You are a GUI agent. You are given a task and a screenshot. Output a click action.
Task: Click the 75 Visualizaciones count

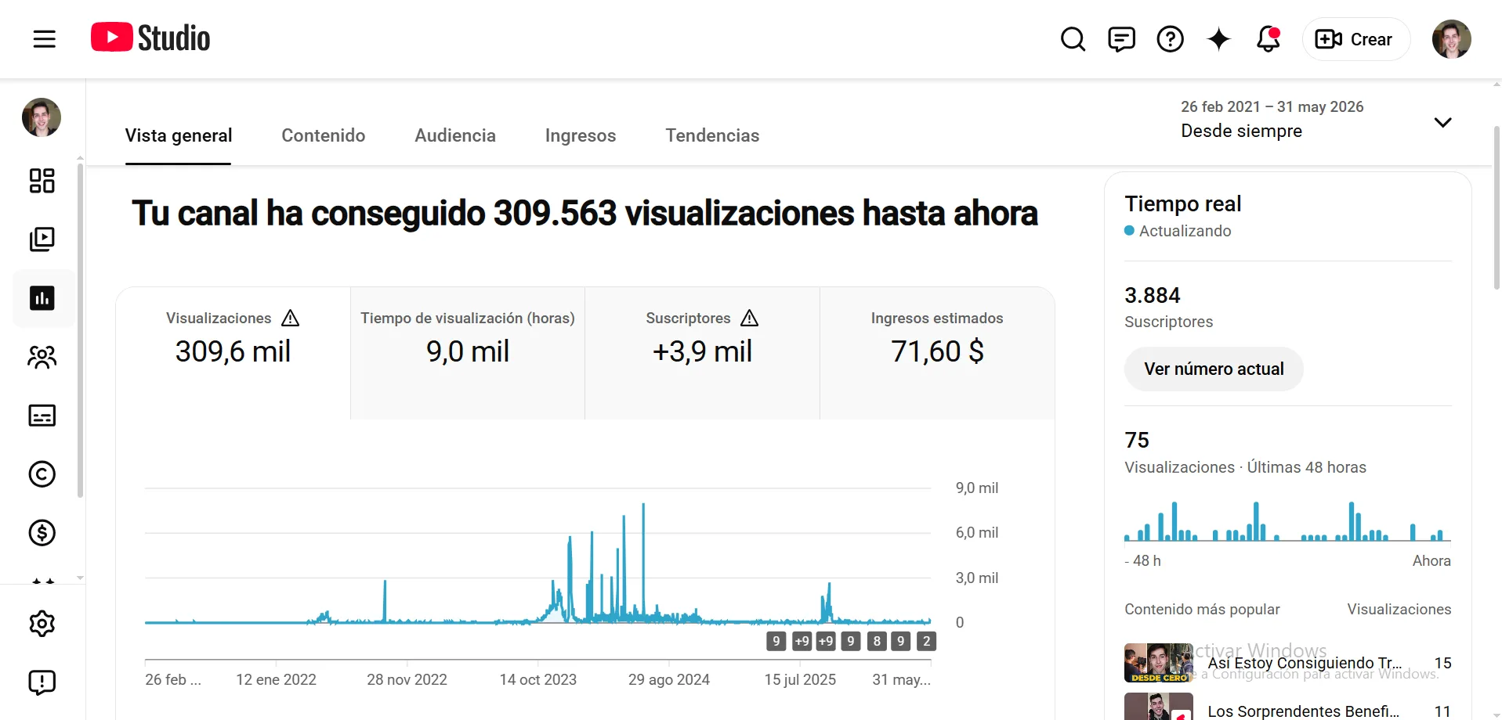coord(1137,440)
